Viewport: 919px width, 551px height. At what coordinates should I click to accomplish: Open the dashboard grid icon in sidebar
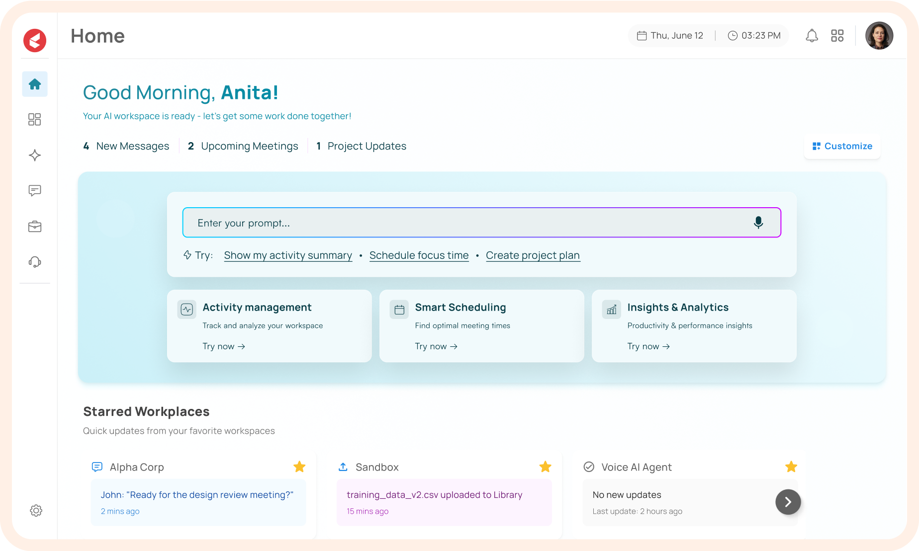[35, 119]
